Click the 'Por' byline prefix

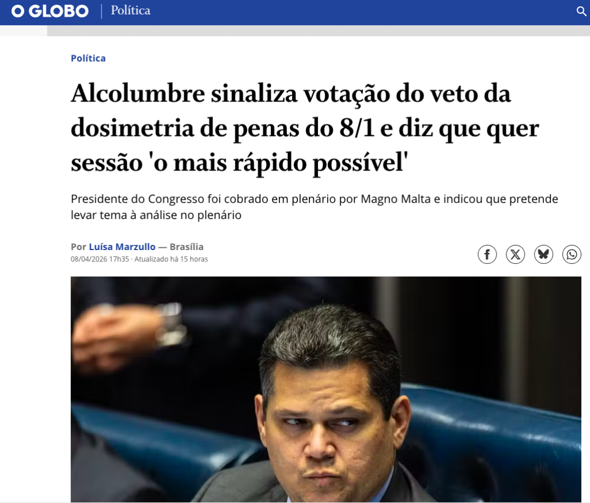tap(78, 247)
